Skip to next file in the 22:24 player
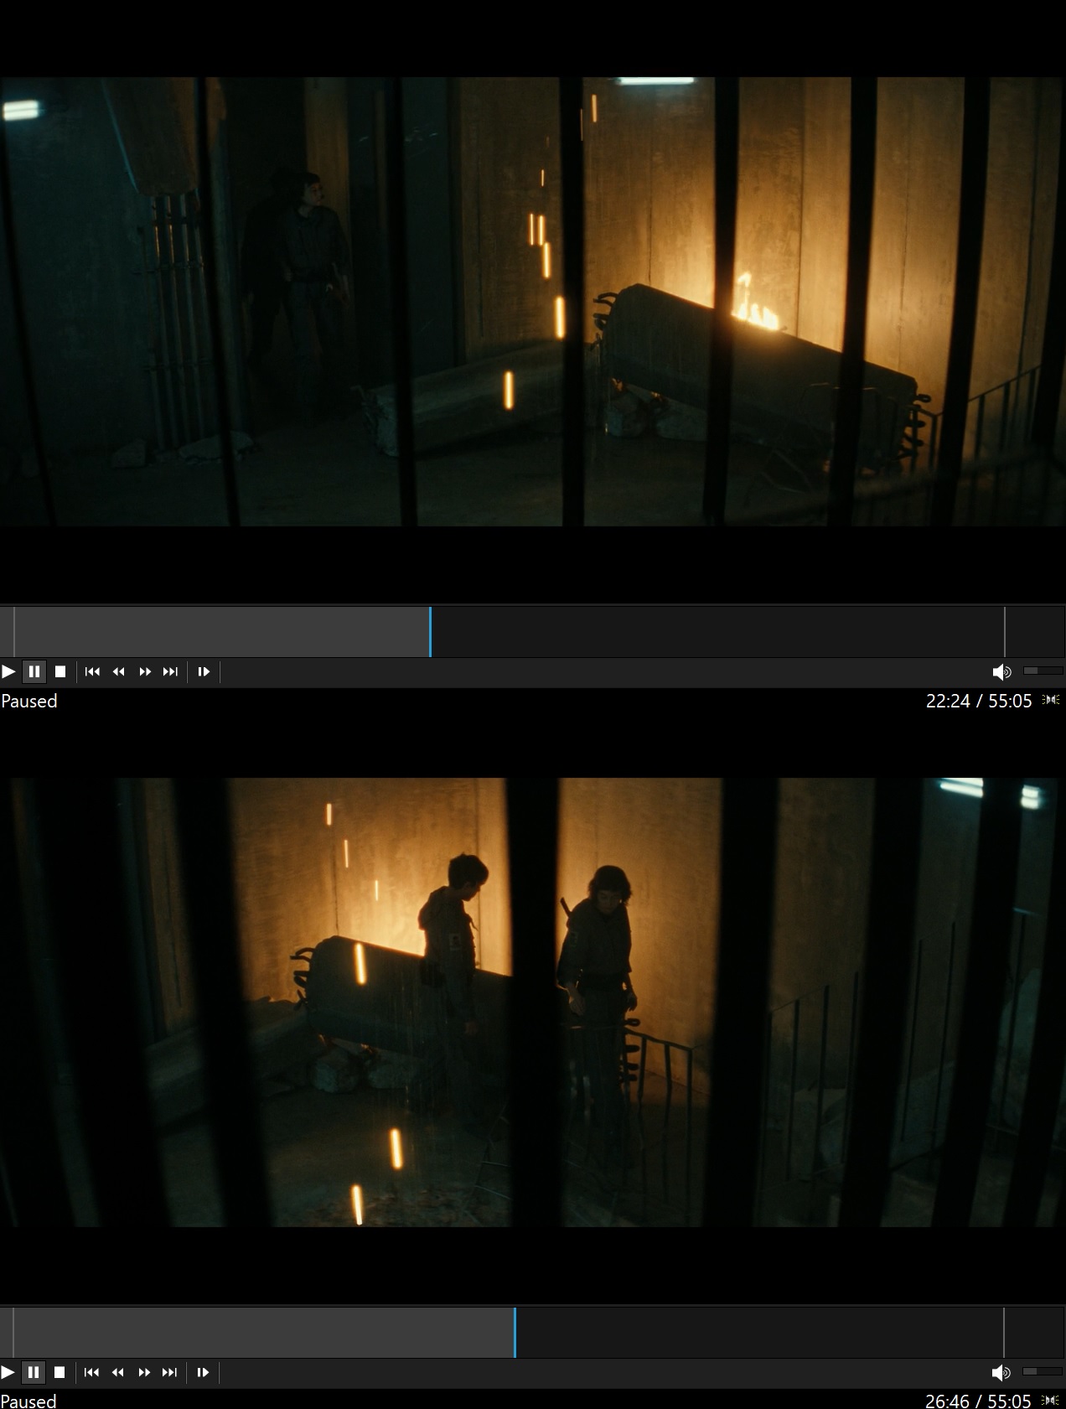This screenshot has width=1066, height=1409. [x=170, y=671]
